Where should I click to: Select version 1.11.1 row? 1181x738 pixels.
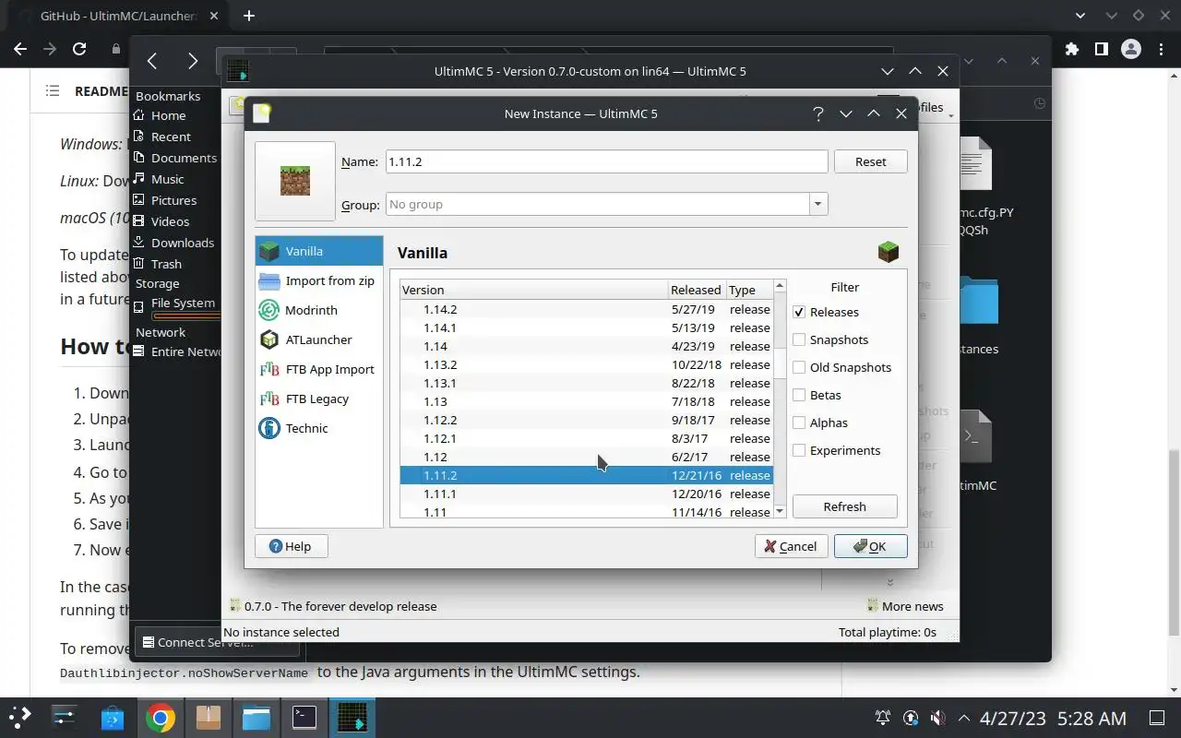point(586,494)
